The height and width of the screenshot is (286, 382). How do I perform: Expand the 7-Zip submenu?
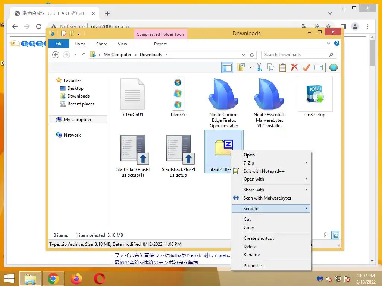click(271, 163)
